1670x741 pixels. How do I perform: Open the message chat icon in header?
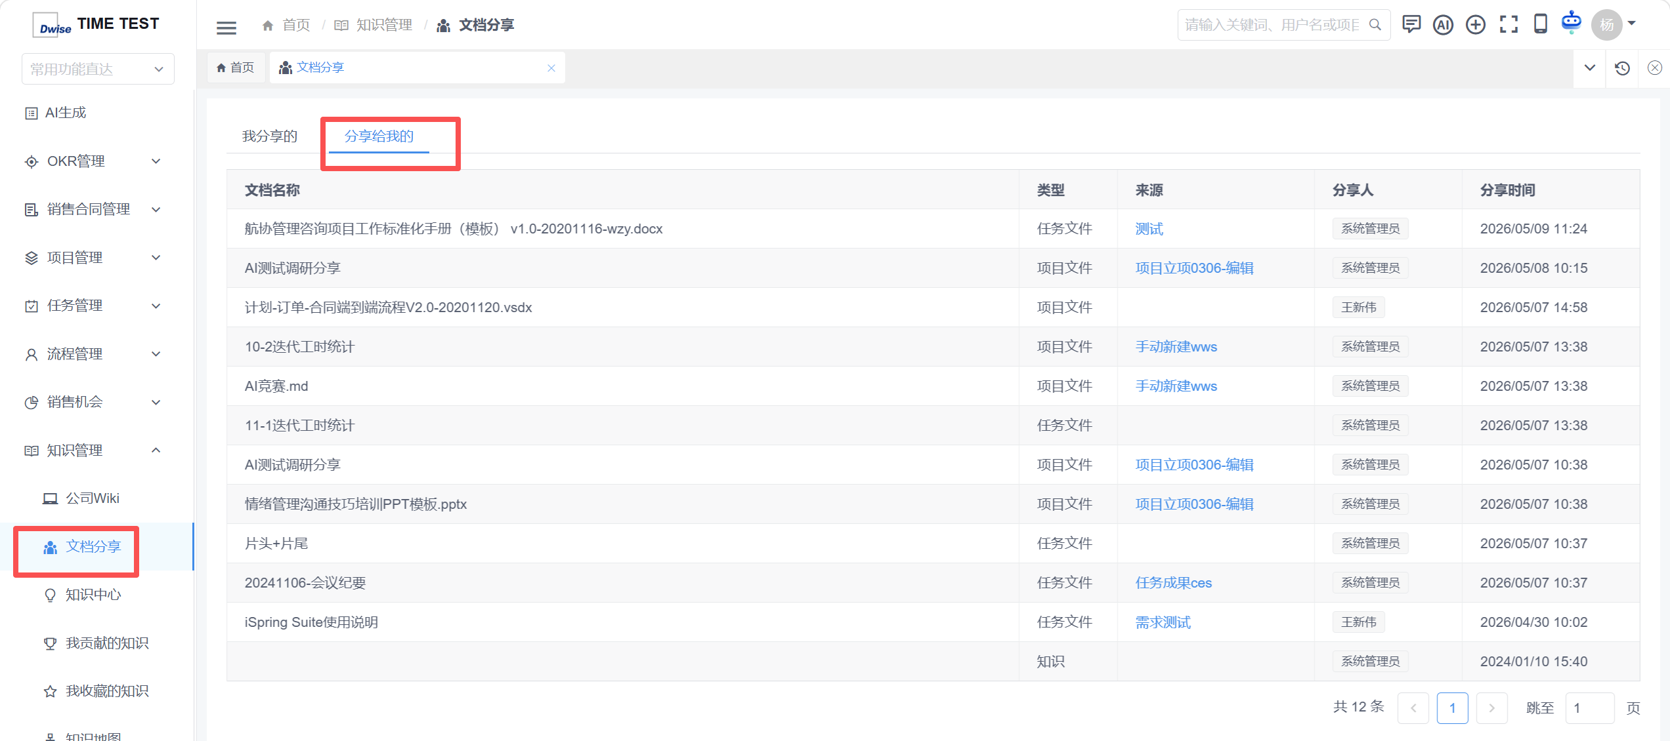pos(1411,25)
